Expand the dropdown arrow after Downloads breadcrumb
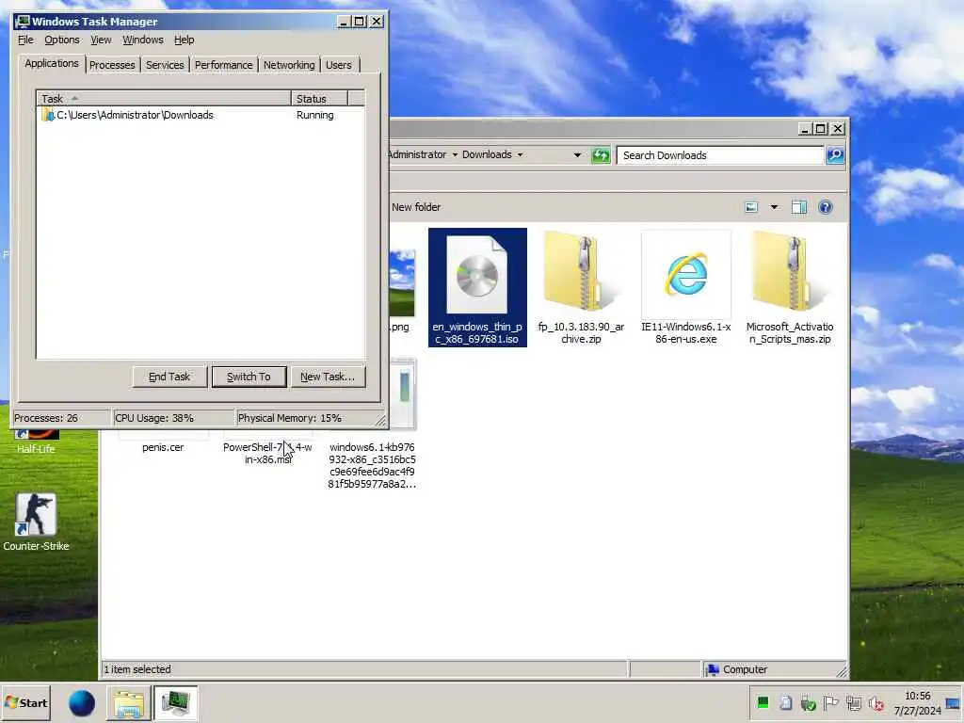The height and width of the screenshot is (723, 964). (520, 155)
